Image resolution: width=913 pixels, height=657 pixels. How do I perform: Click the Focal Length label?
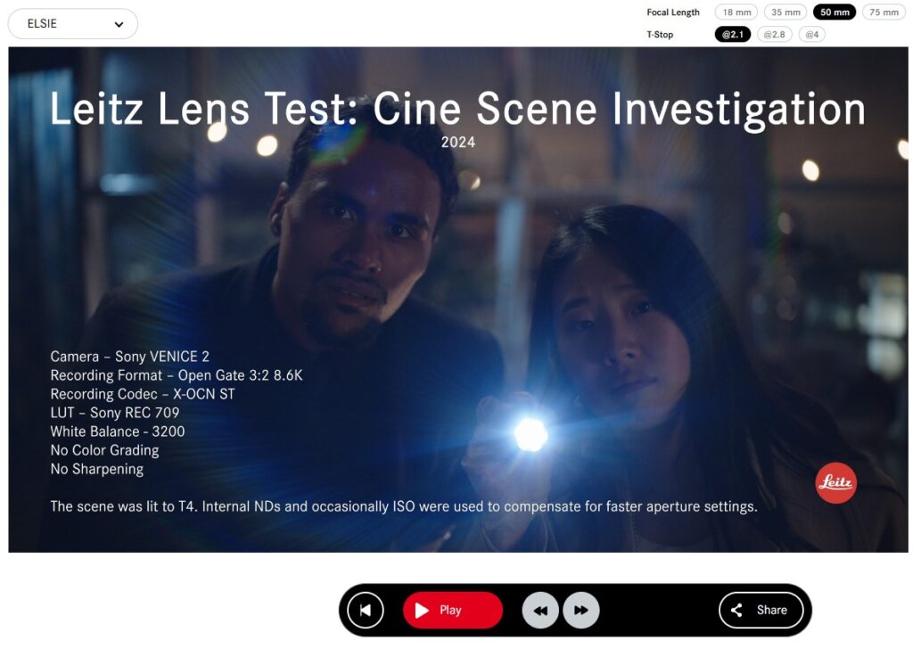[672, 12]
